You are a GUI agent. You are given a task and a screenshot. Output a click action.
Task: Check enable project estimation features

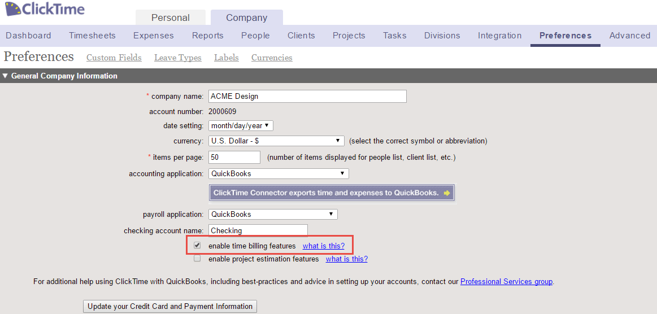(197, 258)
